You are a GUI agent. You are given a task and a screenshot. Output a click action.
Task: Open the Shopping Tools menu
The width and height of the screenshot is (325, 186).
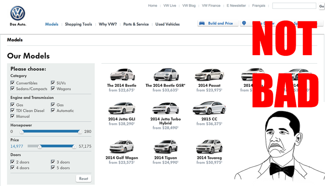pos(78,24)
